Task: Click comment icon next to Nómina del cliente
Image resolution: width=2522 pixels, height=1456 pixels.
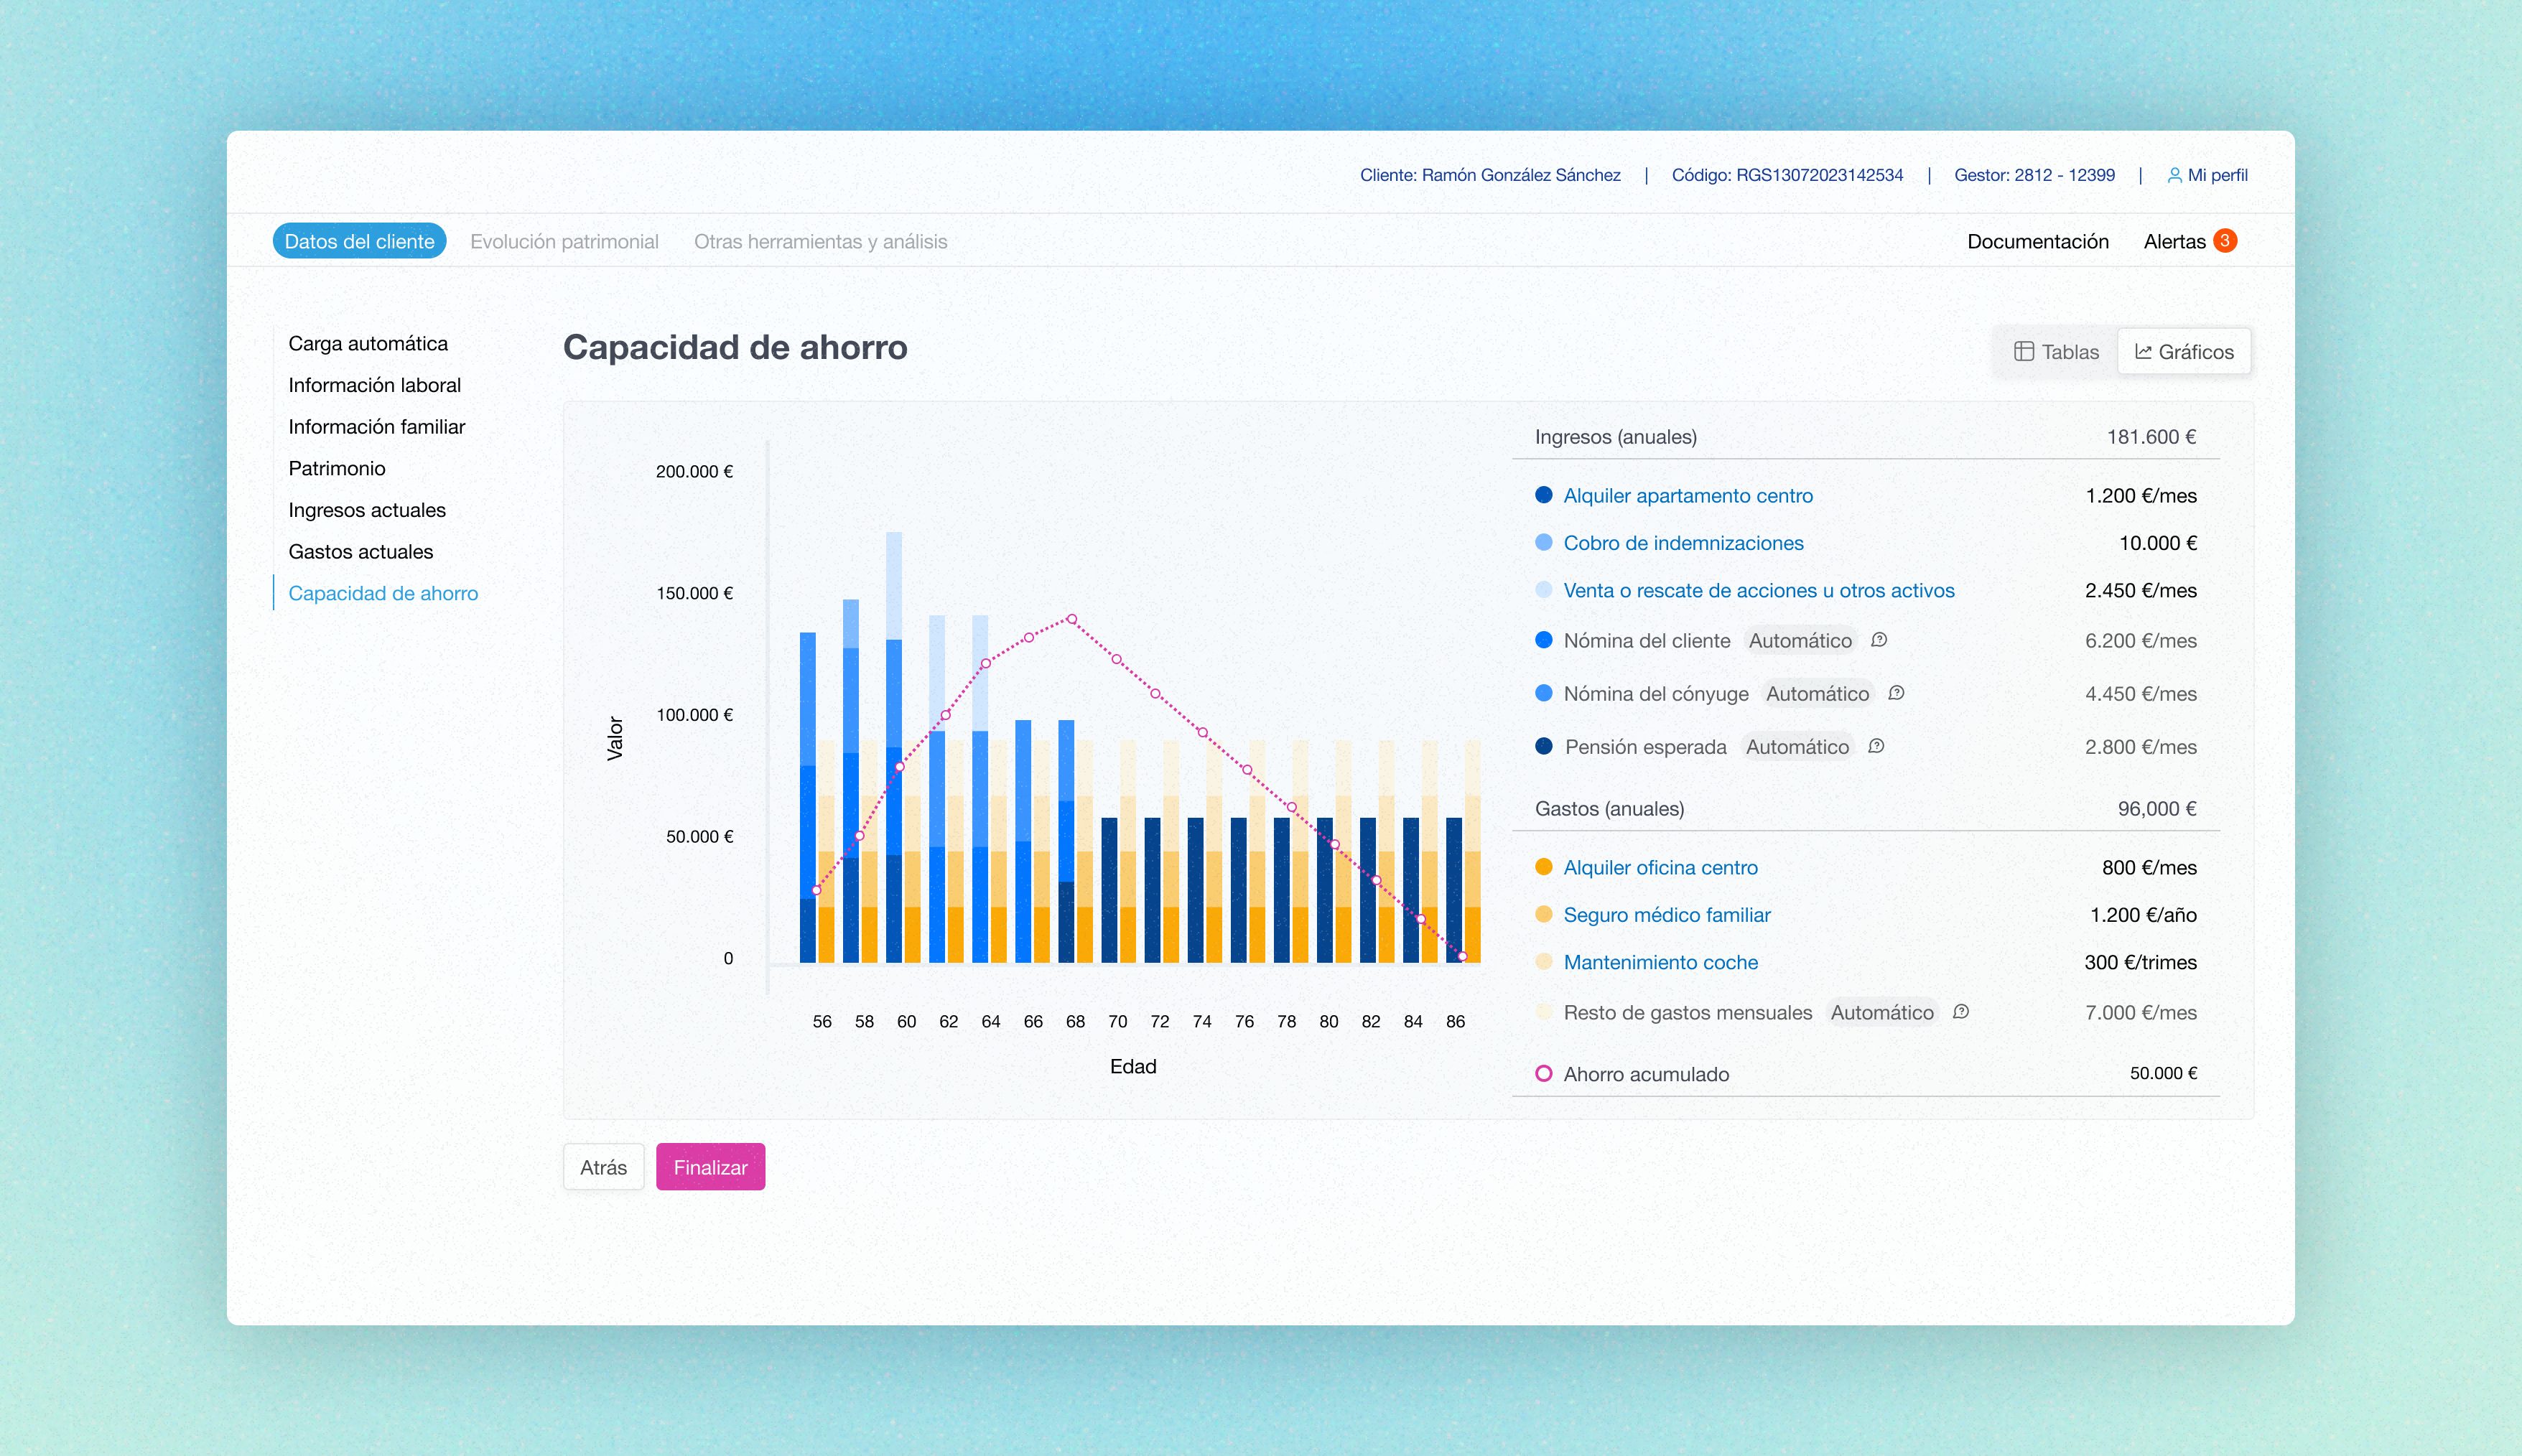Action: click(x=1879, y=640)
